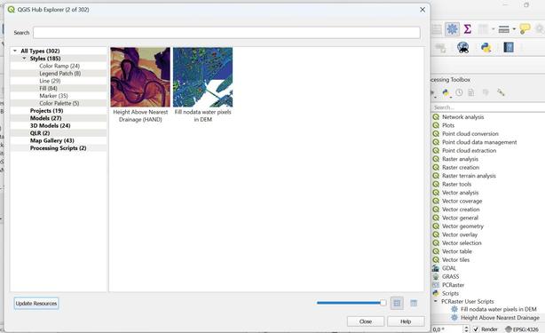545x333 pixels.
Task: Expand Raster terrain analysis group
Action: (469, 176)
